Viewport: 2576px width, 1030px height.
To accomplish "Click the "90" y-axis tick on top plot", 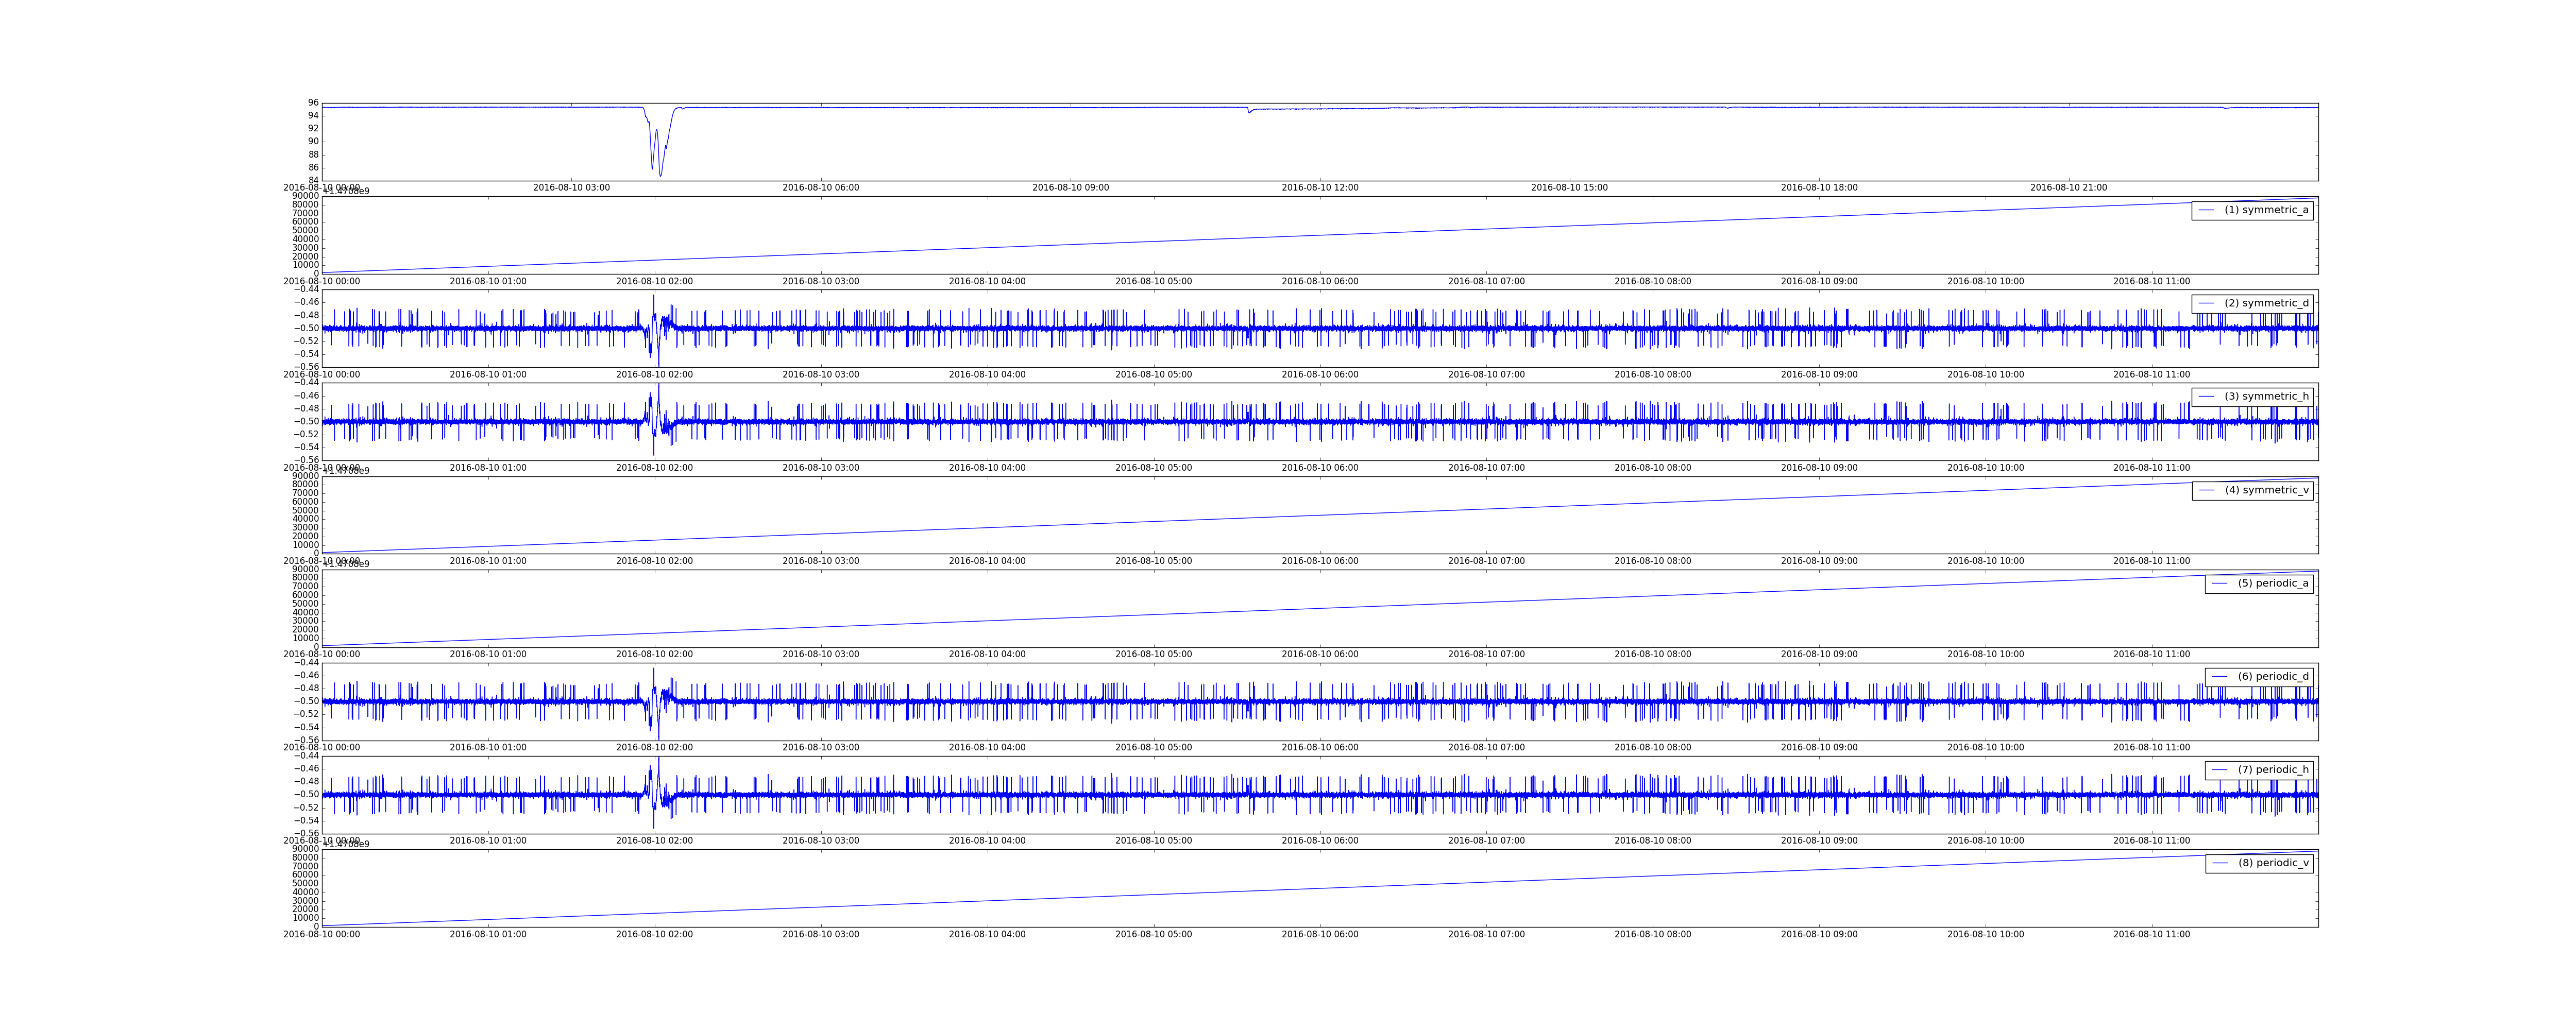I will click(313, 141).
